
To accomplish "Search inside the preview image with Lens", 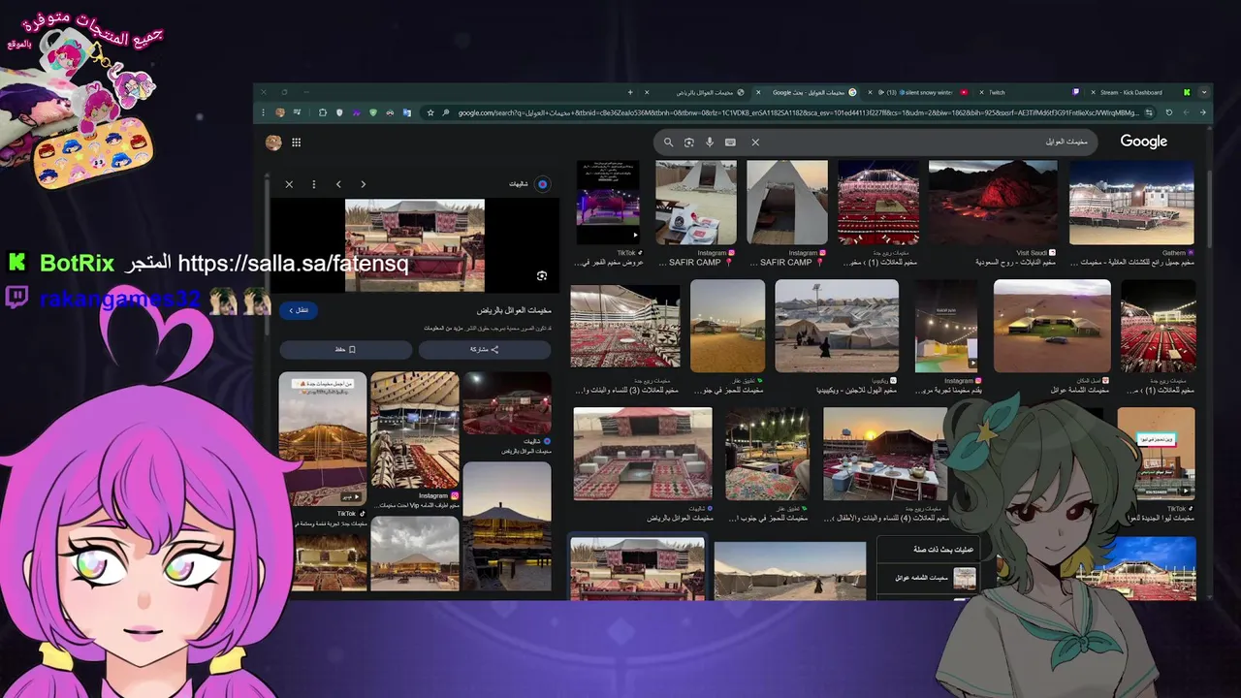I will [x=542, y=275].
